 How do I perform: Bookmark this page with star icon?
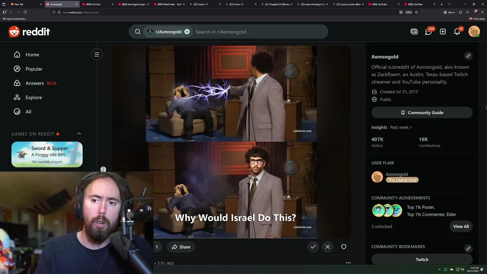click(x=417, y=12)
